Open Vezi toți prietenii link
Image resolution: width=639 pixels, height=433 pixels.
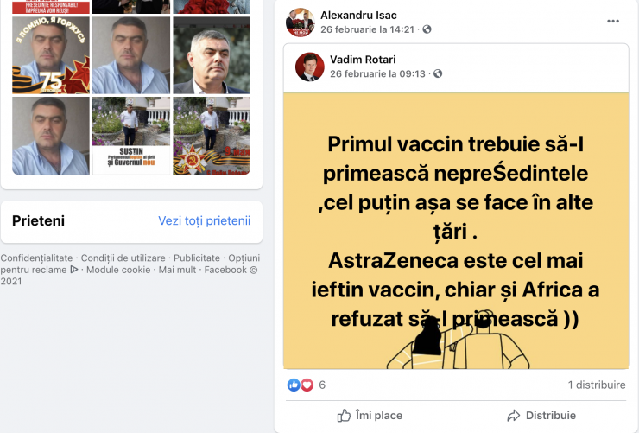click(x=204, y=220)
